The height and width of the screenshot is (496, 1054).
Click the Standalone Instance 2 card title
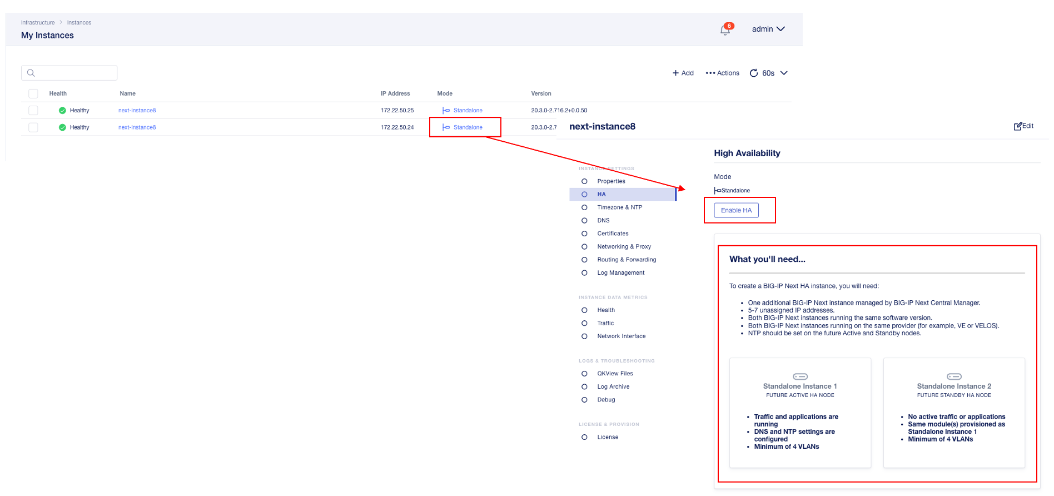(x=954, y=386)
